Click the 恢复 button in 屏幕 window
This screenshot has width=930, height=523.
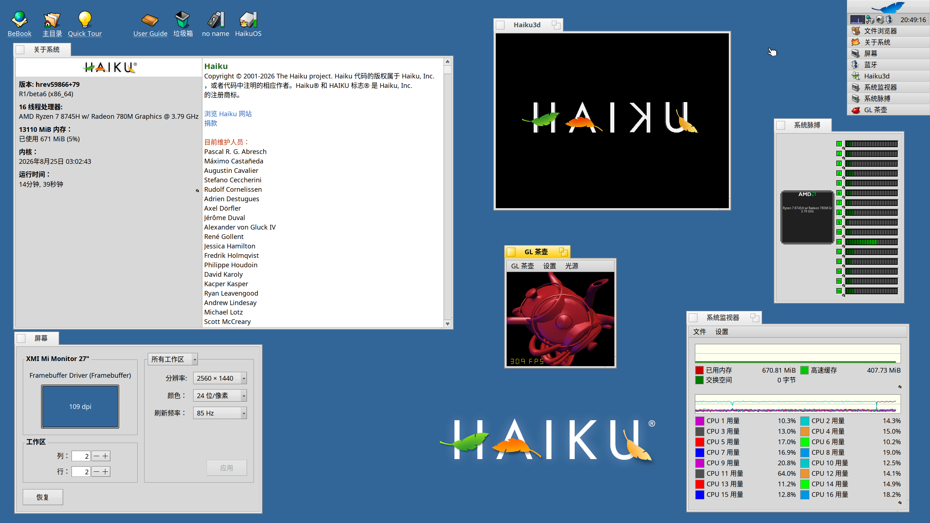[43, 497]
